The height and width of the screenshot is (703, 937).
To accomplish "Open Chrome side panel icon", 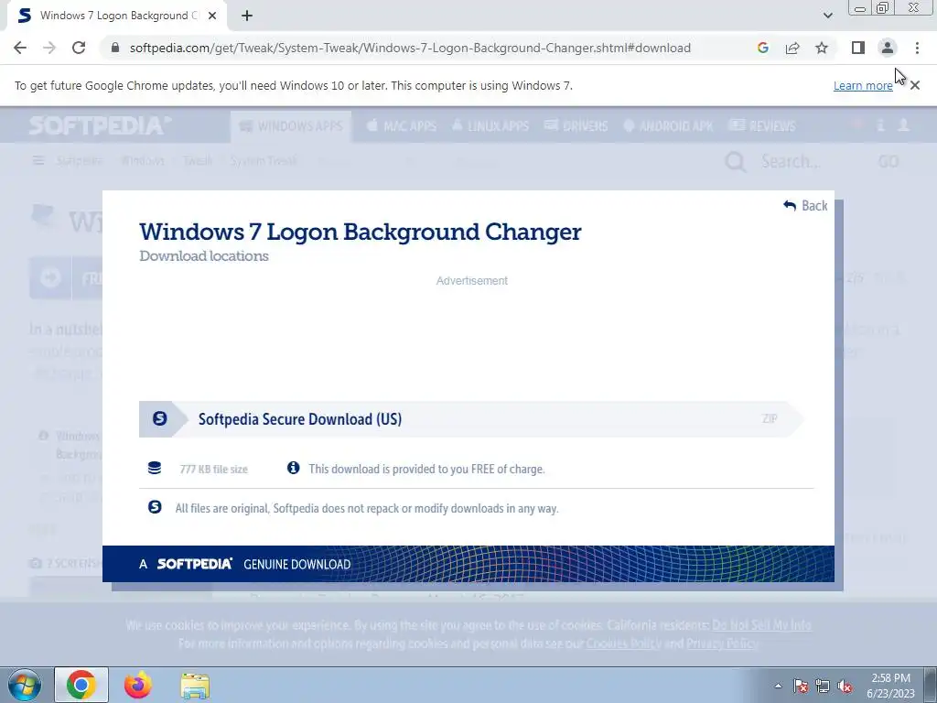I will 858,48.
